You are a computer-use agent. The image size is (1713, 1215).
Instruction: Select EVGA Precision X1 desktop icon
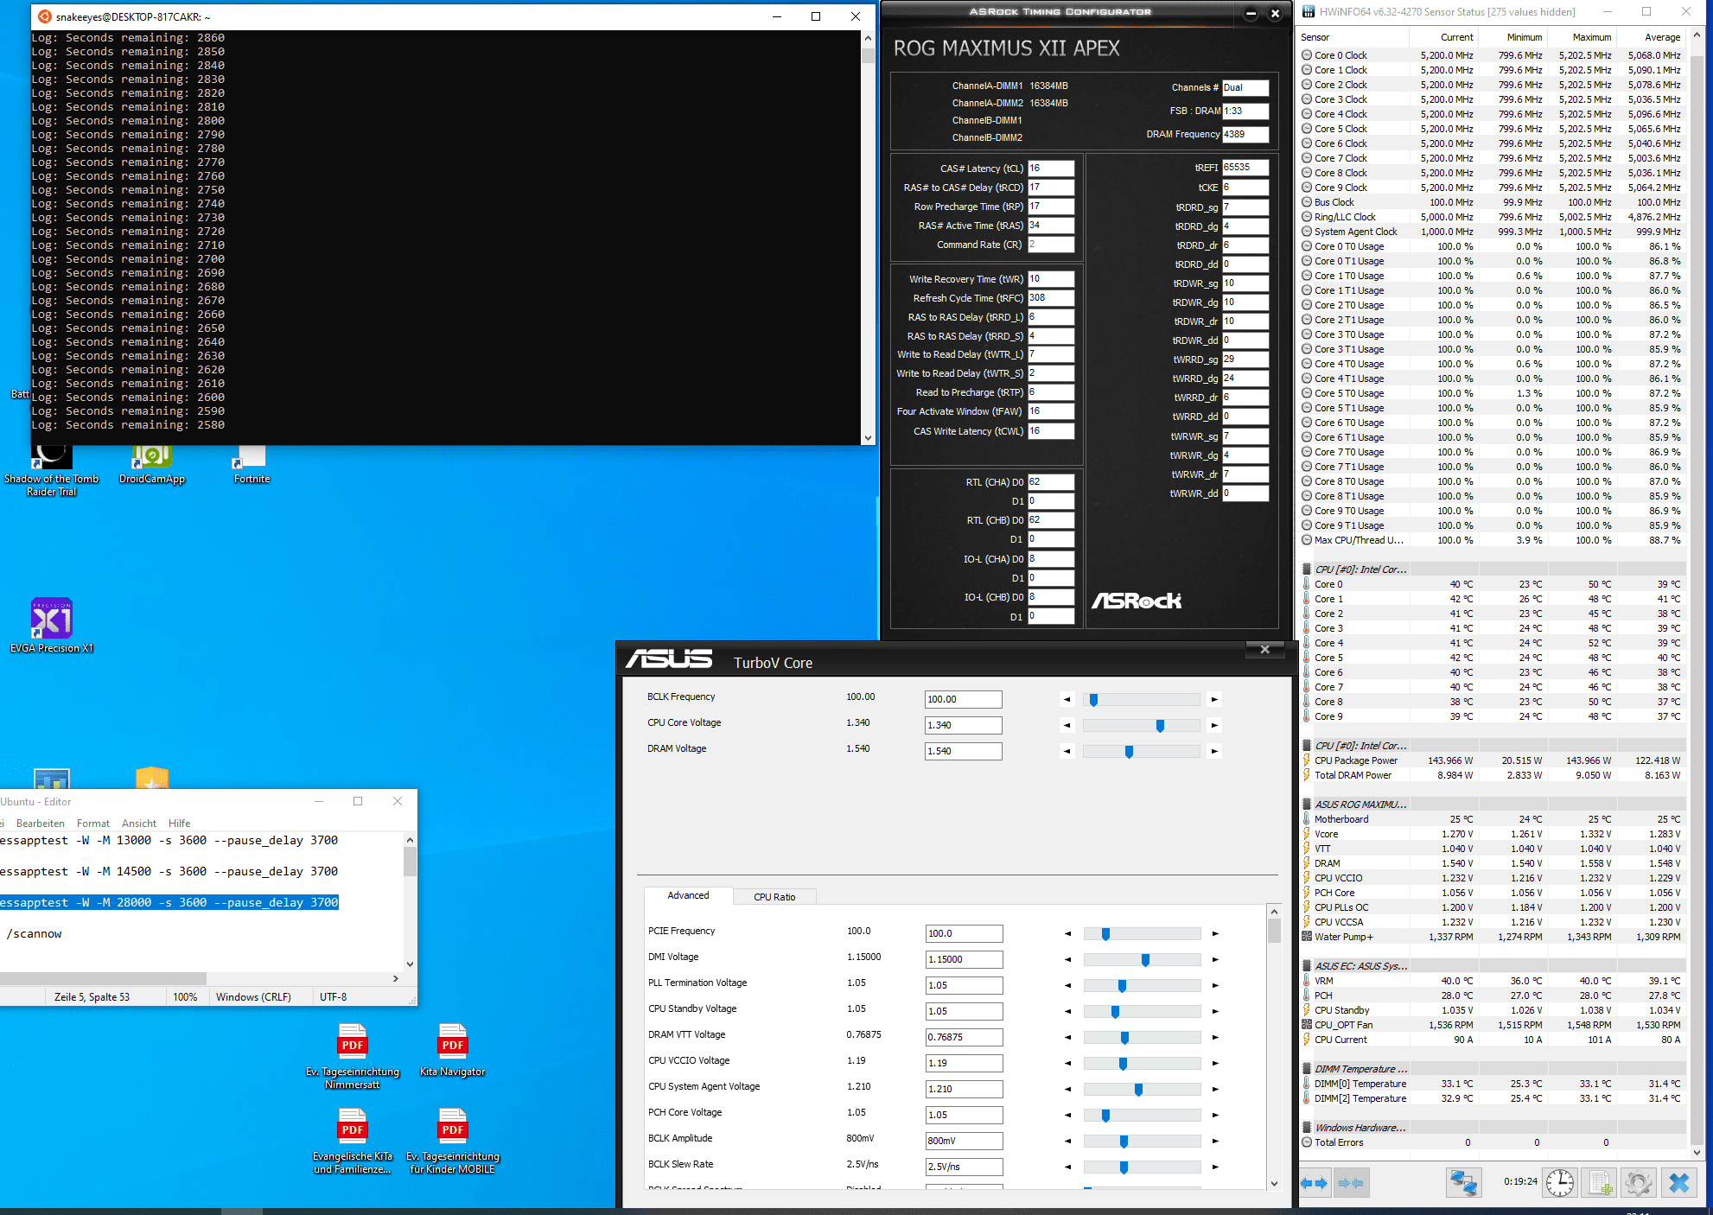pos(52,626)
